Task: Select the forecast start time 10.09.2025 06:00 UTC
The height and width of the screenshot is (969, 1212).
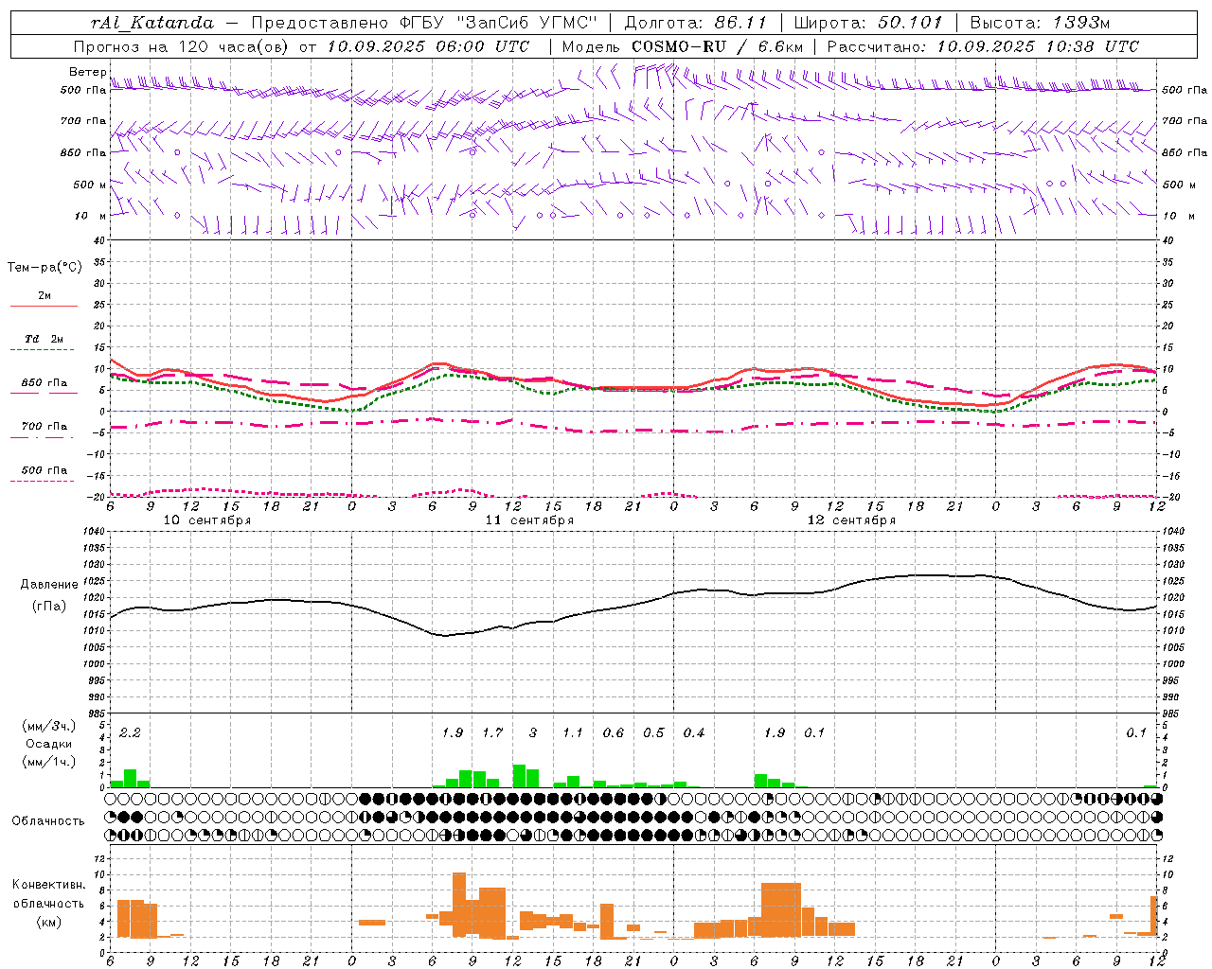Action: [428, 46]
